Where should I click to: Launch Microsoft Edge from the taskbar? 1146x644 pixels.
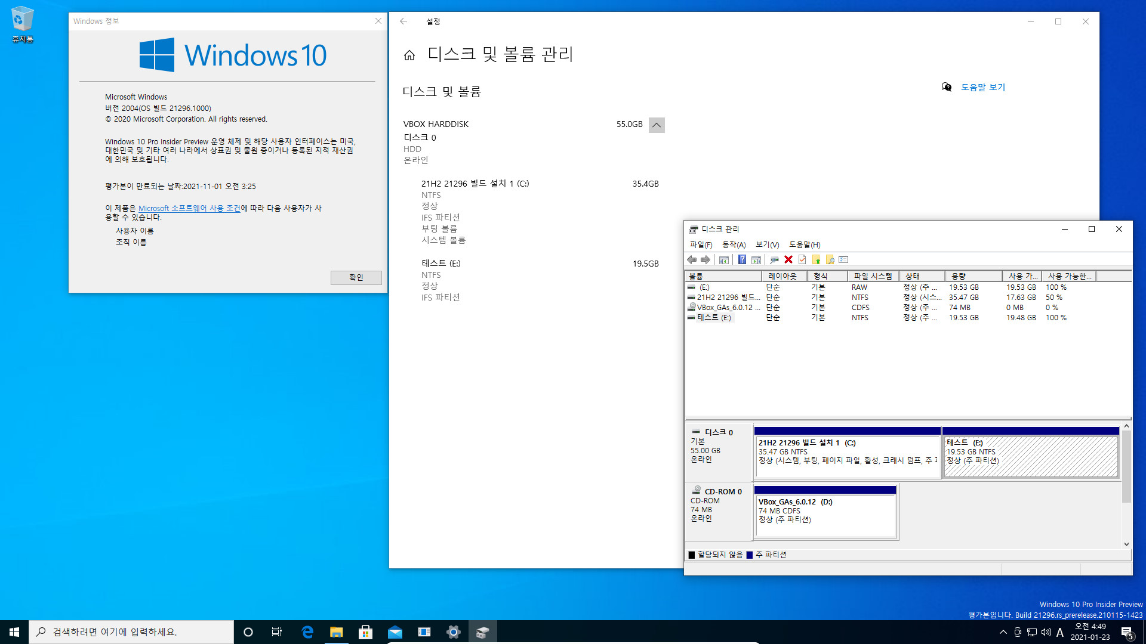pos(307,632)
